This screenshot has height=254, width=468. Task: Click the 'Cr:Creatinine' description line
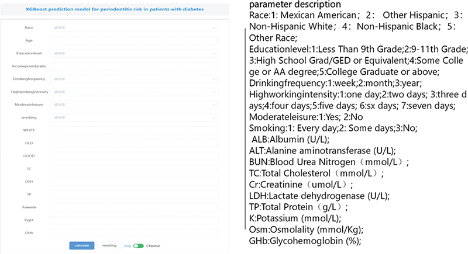tap(301, 185)
